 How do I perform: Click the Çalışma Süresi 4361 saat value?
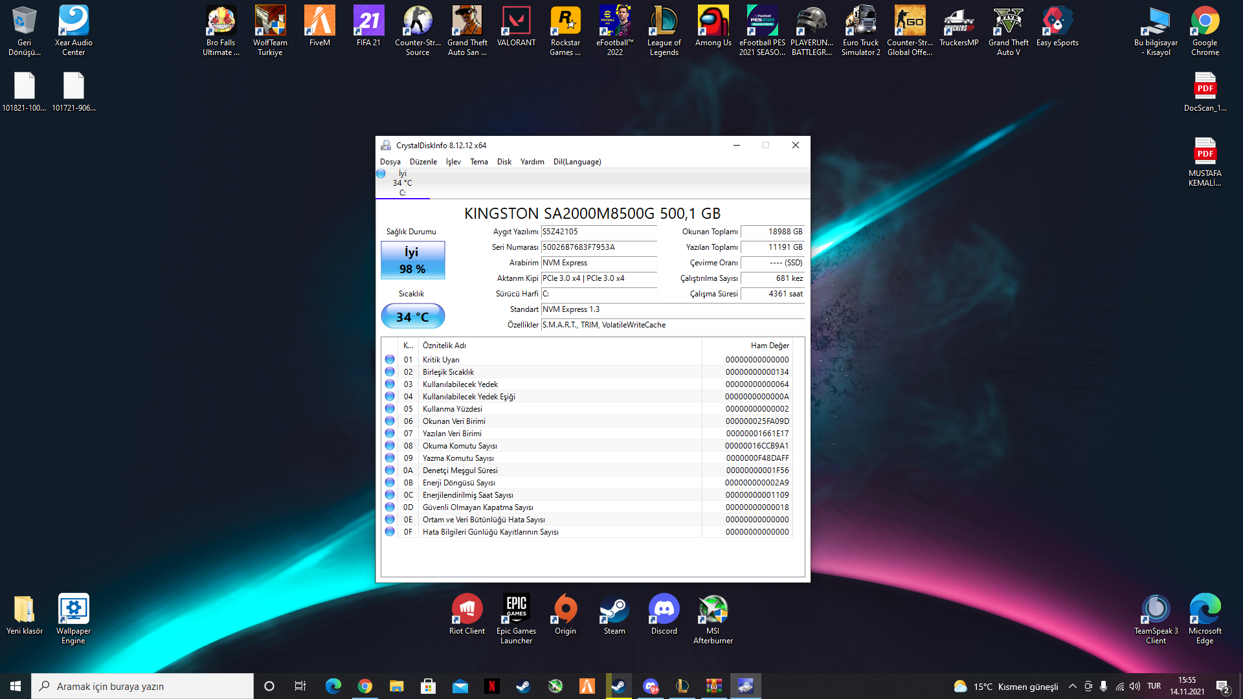coord(772,294)
